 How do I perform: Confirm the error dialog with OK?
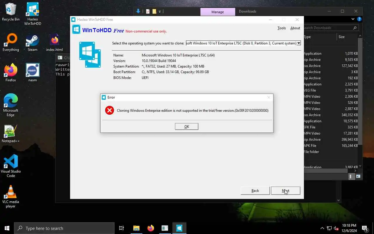[x=186, y=126]
